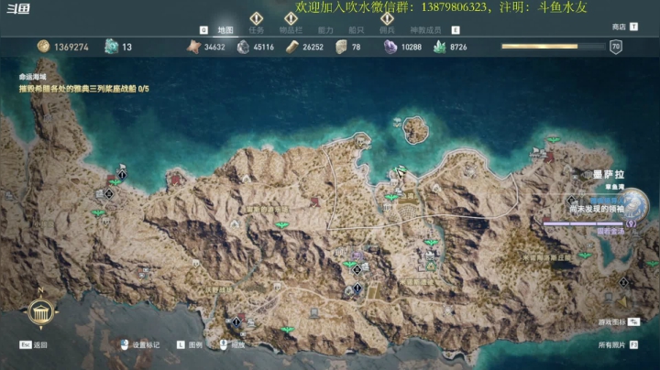
Task: Open 所有照片 all photos
Action: pos(618,344)
